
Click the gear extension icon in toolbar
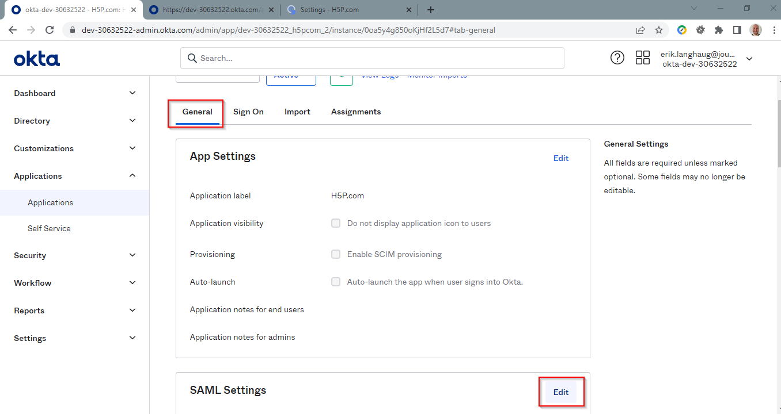point(700,30)
